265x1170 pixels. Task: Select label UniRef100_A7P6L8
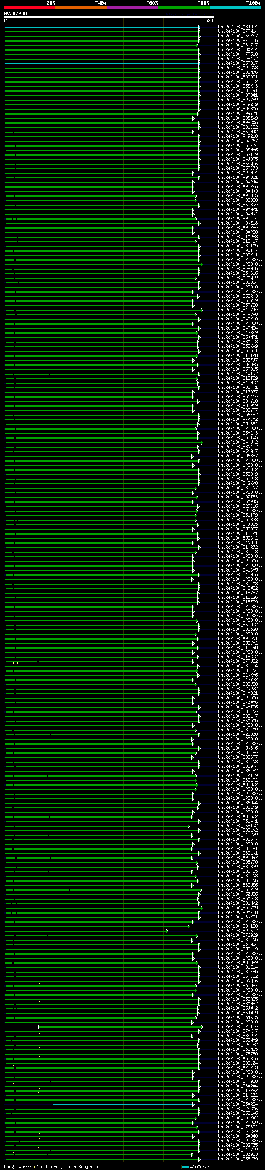click(237, 54)
